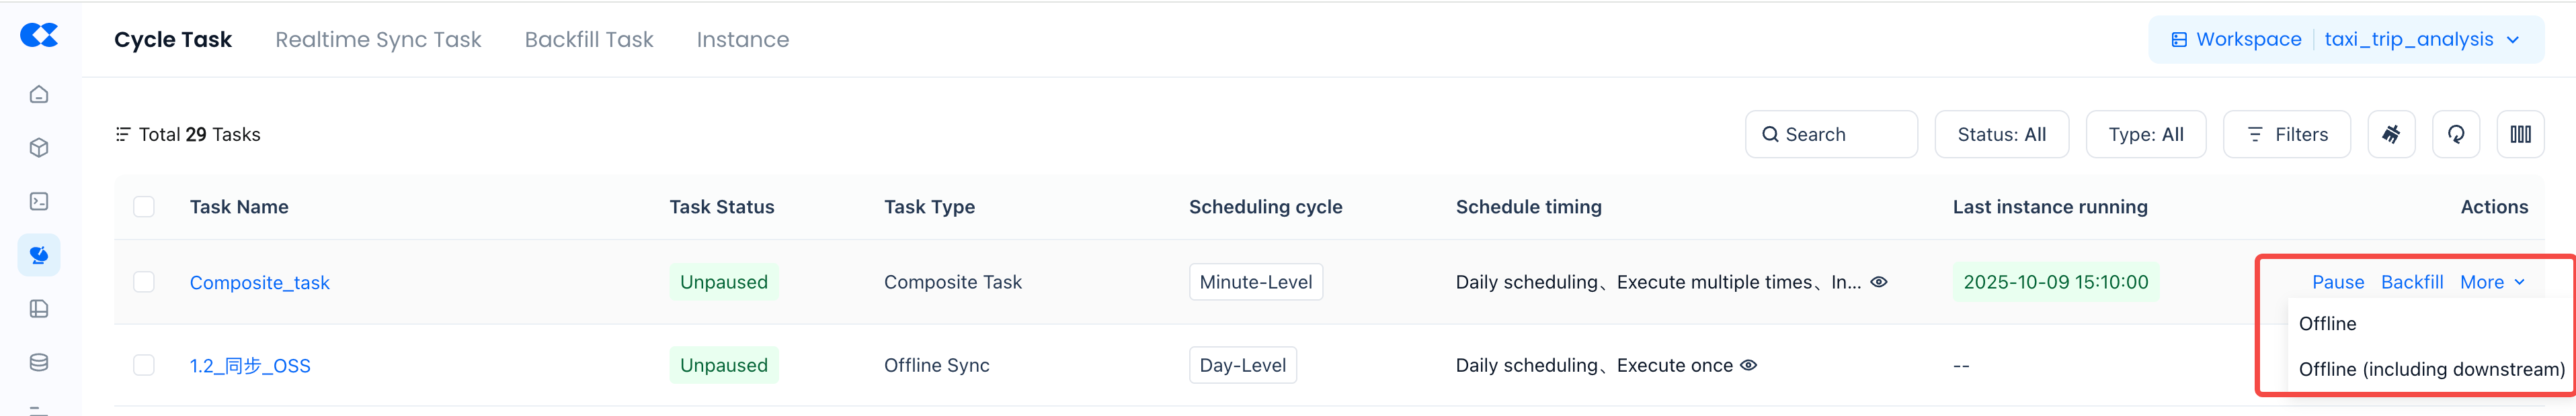View schedule details eye icon for 1.2_同步_OSS
The width and height of the screenshot is (2576, 416).
pos(1748,365)
